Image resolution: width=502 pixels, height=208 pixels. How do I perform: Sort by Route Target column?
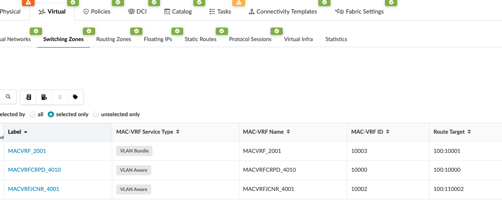point(466,132)
